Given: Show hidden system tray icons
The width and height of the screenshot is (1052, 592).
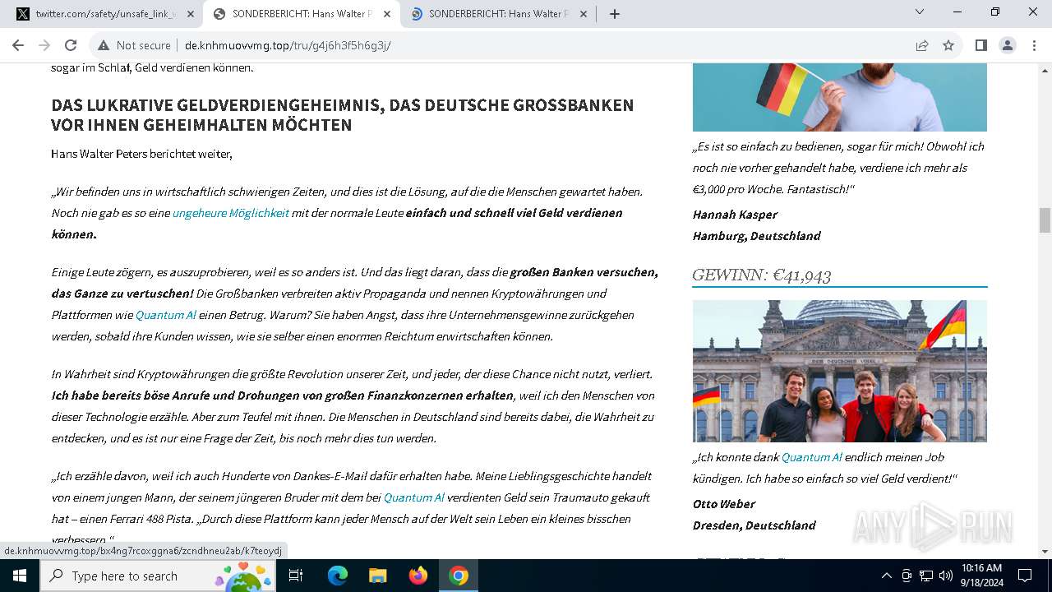Looking at the screenshot, I should (886, 576).
